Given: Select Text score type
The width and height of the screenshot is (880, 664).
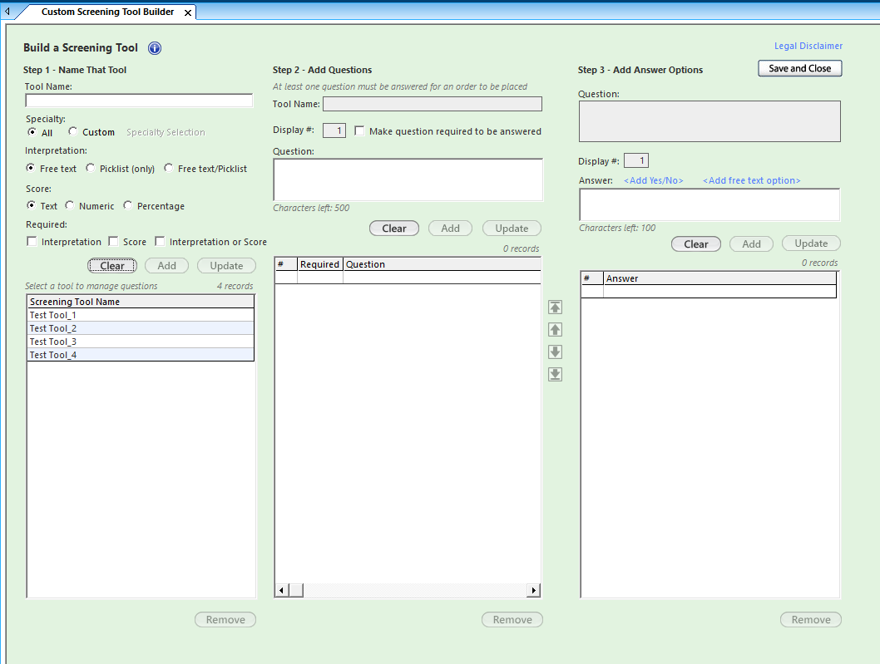Looking at the screenshot, I should click(31, 205).
